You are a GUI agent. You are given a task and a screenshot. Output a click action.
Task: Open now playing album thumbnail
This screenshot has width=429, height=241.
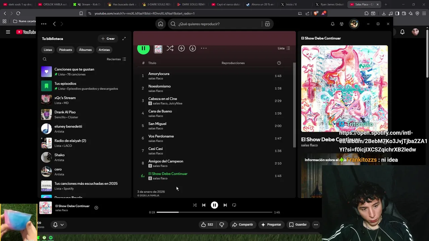click(x=46, y=208)
